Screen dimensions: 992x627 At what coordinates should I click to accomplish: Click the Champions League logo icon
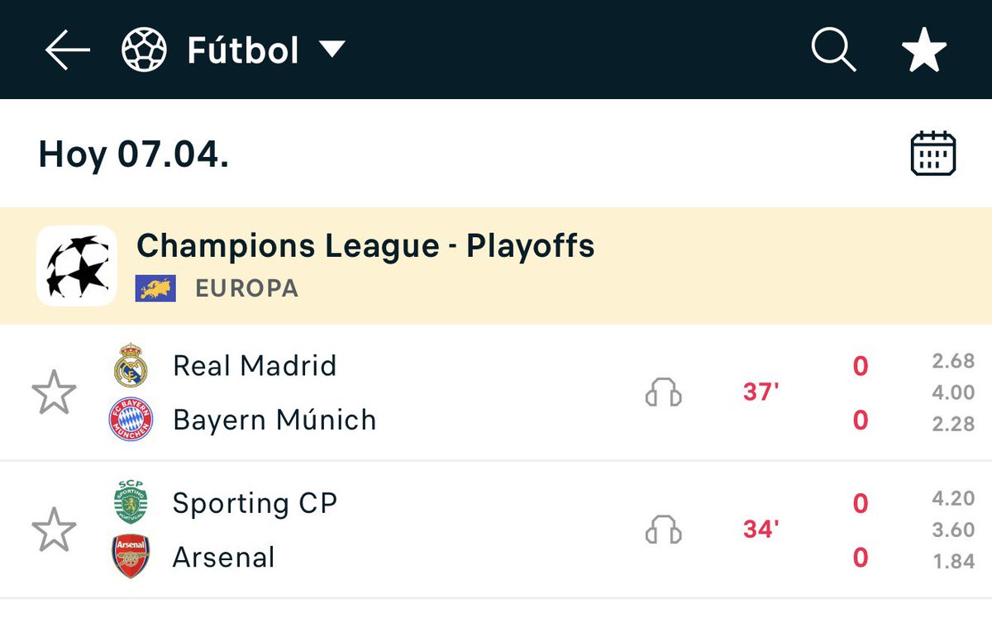(77, 266)
